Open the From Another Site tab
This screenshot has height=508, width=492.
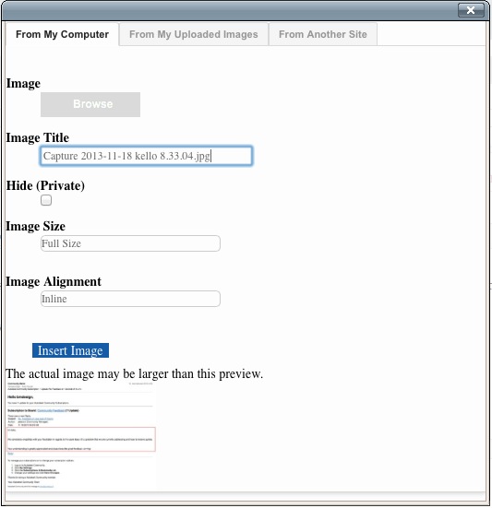click(x=323, y=34)
